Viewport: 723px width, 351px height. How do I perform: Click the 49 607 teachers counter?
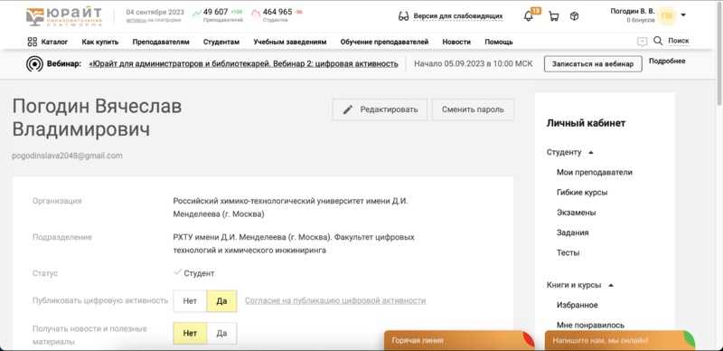pyautogui.click(x=216, y=12)
